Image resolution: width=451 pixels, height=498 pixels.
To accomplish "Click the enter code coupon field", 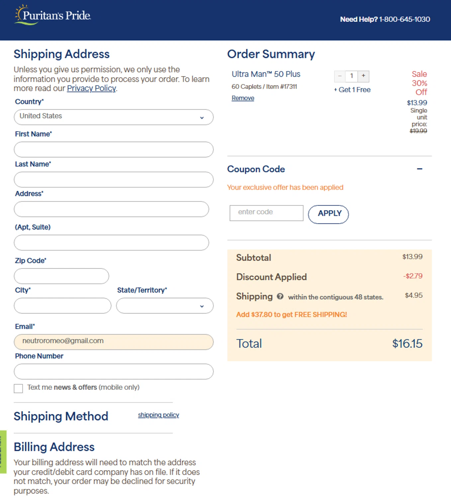I will [x=266, y=213].
